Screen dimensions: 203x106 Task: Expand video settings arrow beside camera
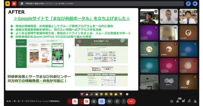(81, 101)
